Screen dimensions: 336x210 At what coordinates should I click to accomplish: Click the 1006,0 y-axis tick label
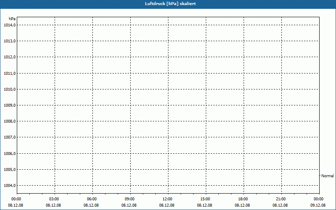(x=9, y=154)
